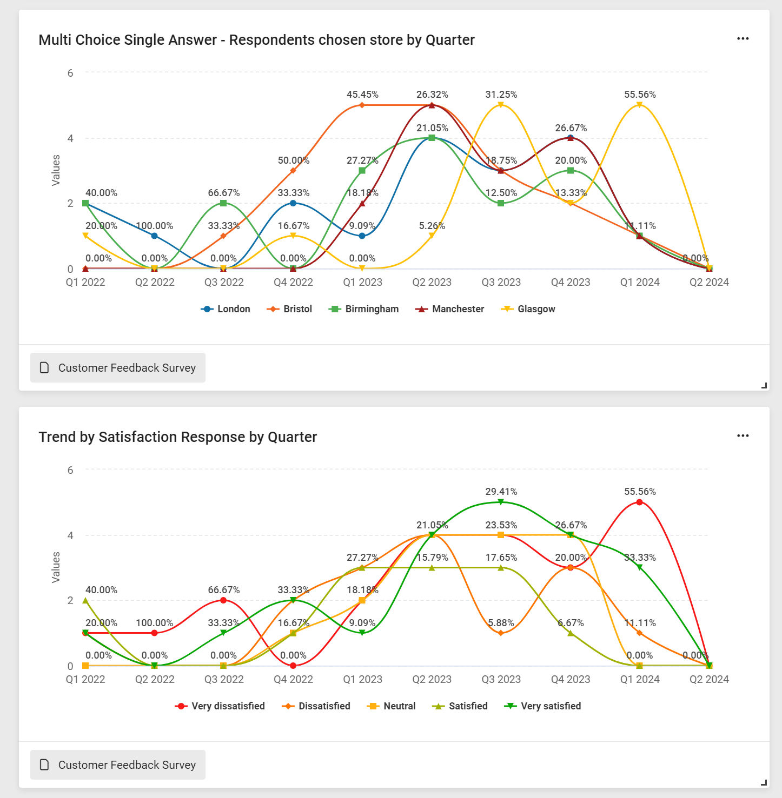The image size is (782, 798).
Task: Click the resize handle on the first chart card
Action: coord(764,385)
